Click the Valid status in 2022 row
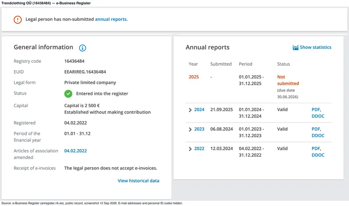The height and width of the screenshot is (206, 349). coord(282,149)
